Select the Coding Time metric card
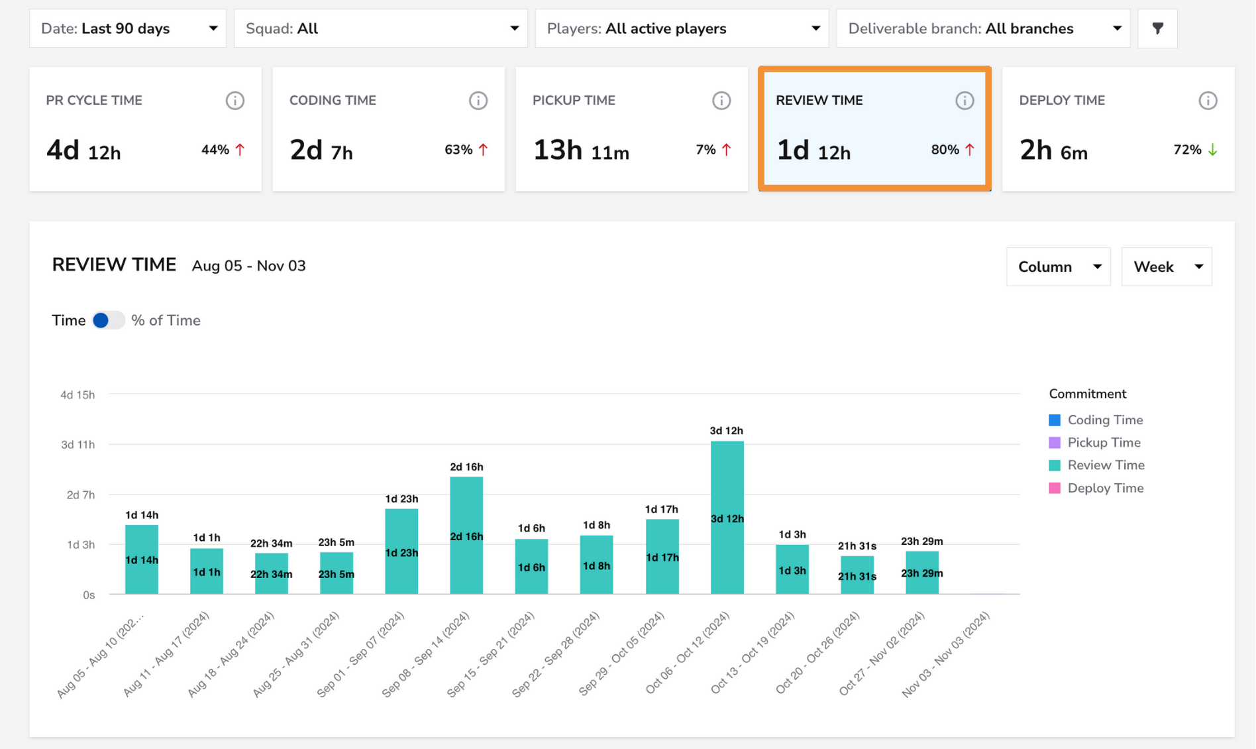This screenshot has width=1256, height=749. point(388,129)
